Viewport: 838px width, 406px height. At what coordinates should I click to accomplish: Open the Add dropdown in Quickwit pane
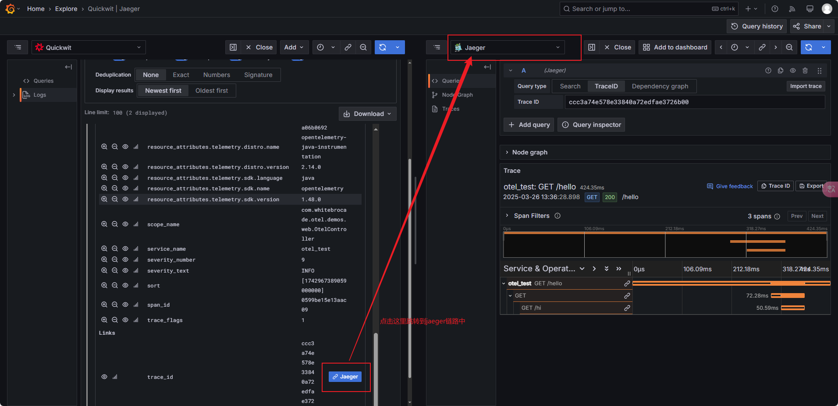pyautogui.click(x=294, y=47)
